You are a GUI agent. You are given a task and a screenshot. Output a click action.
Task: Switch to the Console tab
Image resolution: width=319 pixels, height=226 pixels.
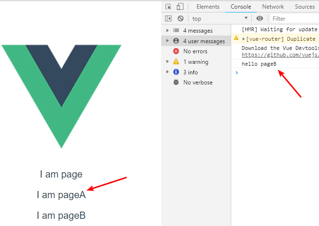click(x=241, y=7)
